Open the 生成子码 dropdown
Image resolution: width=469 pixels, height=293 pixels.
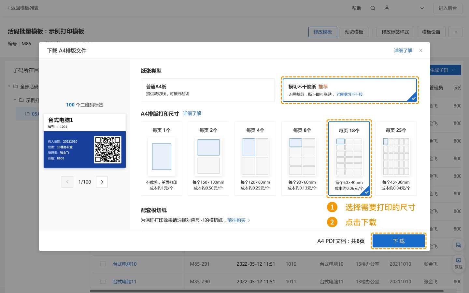click(x=442, y=70)
